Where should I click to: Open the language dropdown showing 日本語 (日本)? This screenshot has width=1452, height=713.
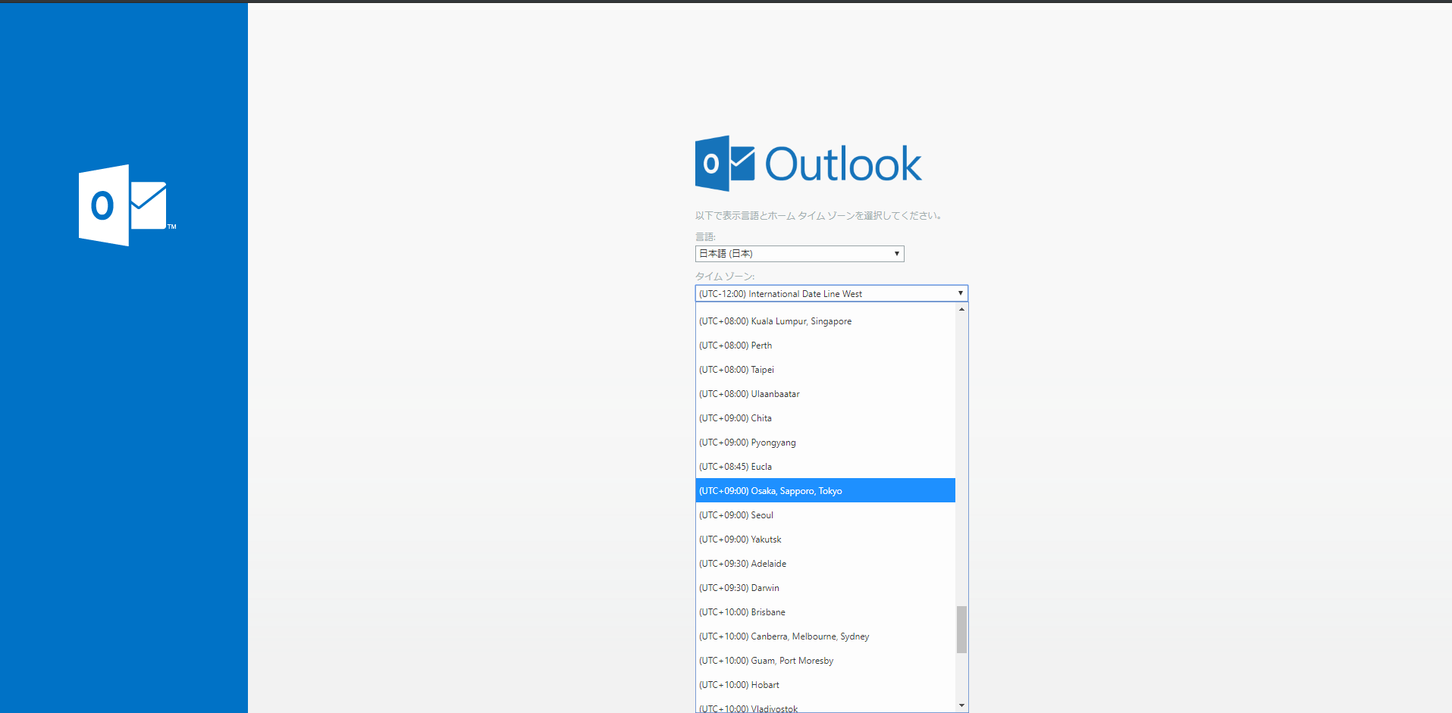[799, 254]
